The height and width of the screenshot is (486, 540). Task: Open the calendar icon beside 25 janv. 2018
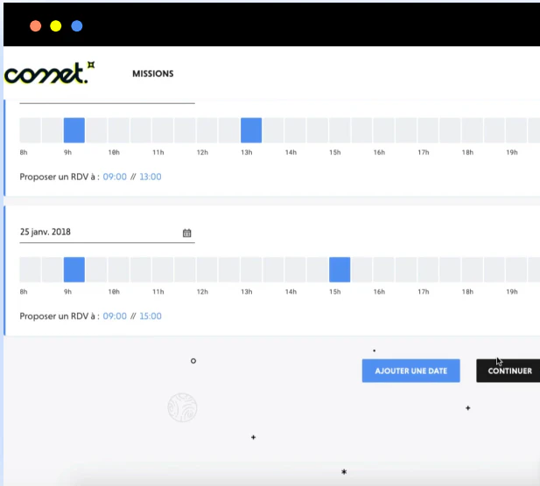186,233
